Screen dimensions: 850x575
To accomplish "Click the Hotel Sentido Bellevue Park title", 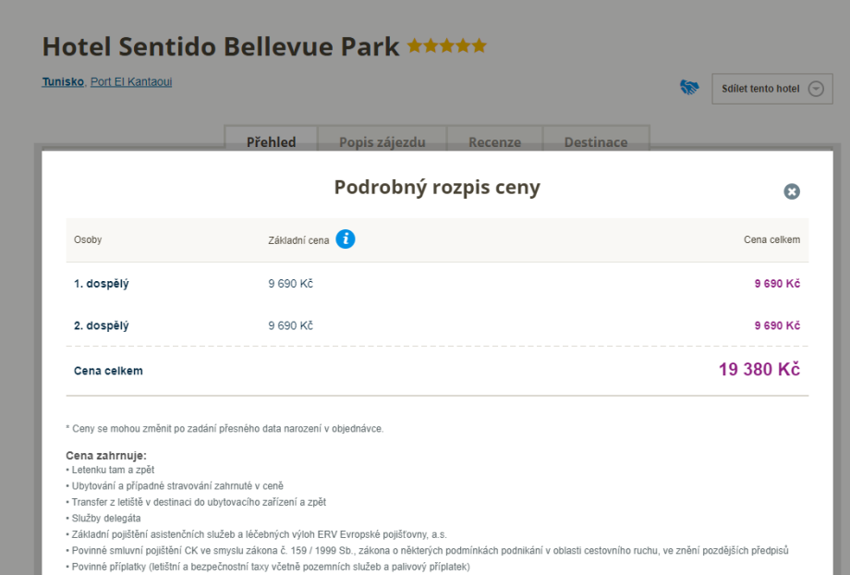I will pyautogui.click(x=221, y=46).
